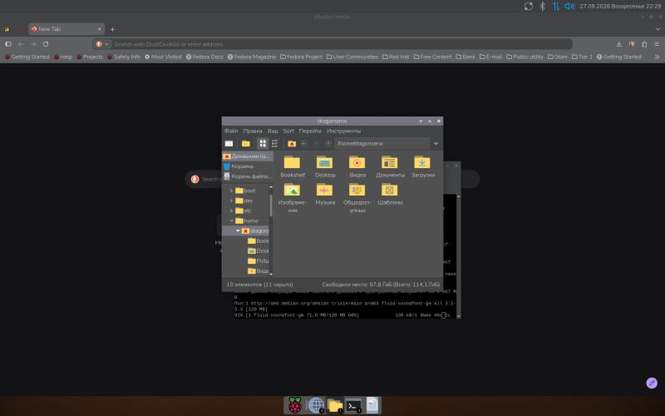Open the Firefox hamburger menu
The image size is (665, 416).
pos(657,44)
